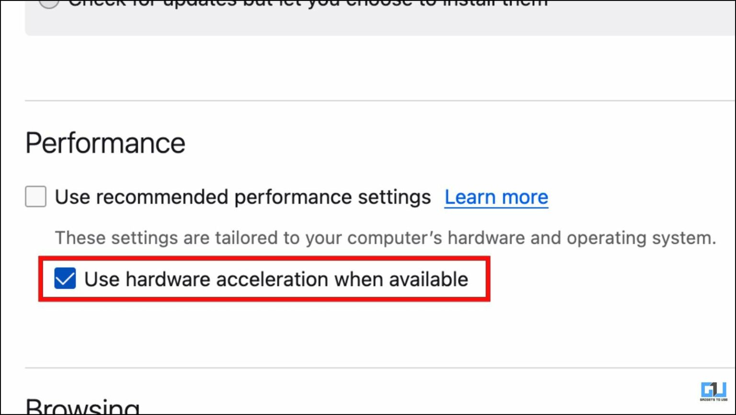
Task: Click Learn more next to performance settings
Action: tap(496, 197)
